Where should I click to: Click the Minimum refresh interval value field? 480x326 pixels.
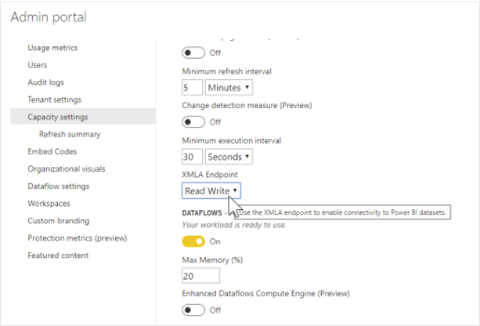coord(192,88)
